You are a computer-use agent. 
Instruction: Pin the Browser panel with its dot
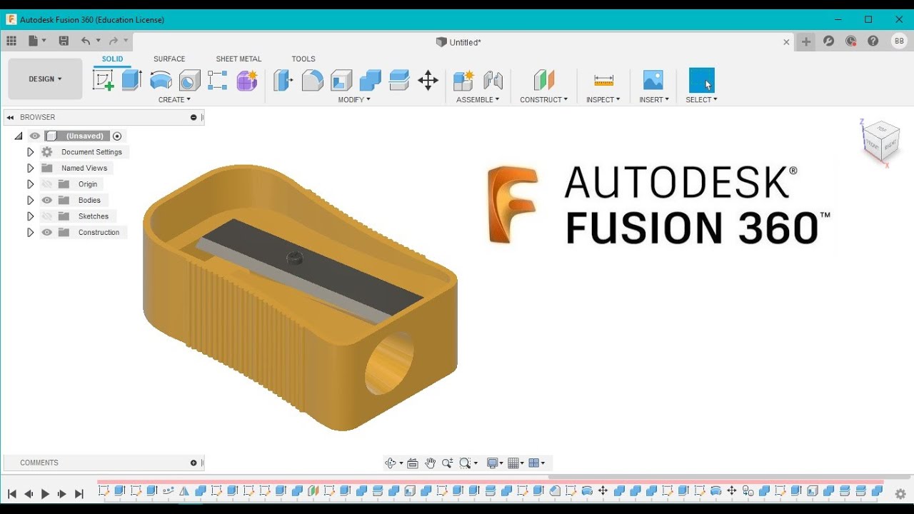[194, 117]
